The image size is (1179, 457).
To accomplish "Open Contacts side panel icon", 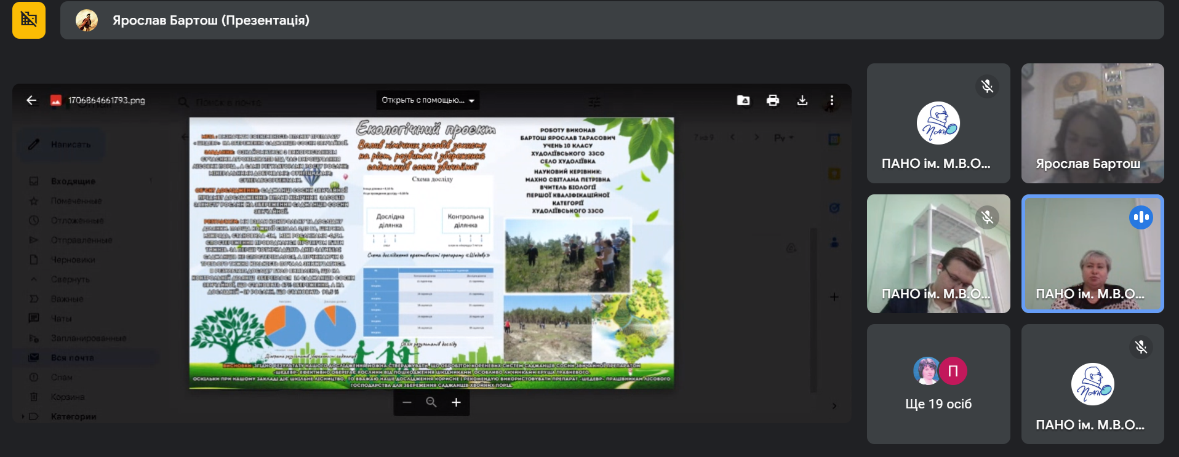I will tap(834, 242).
